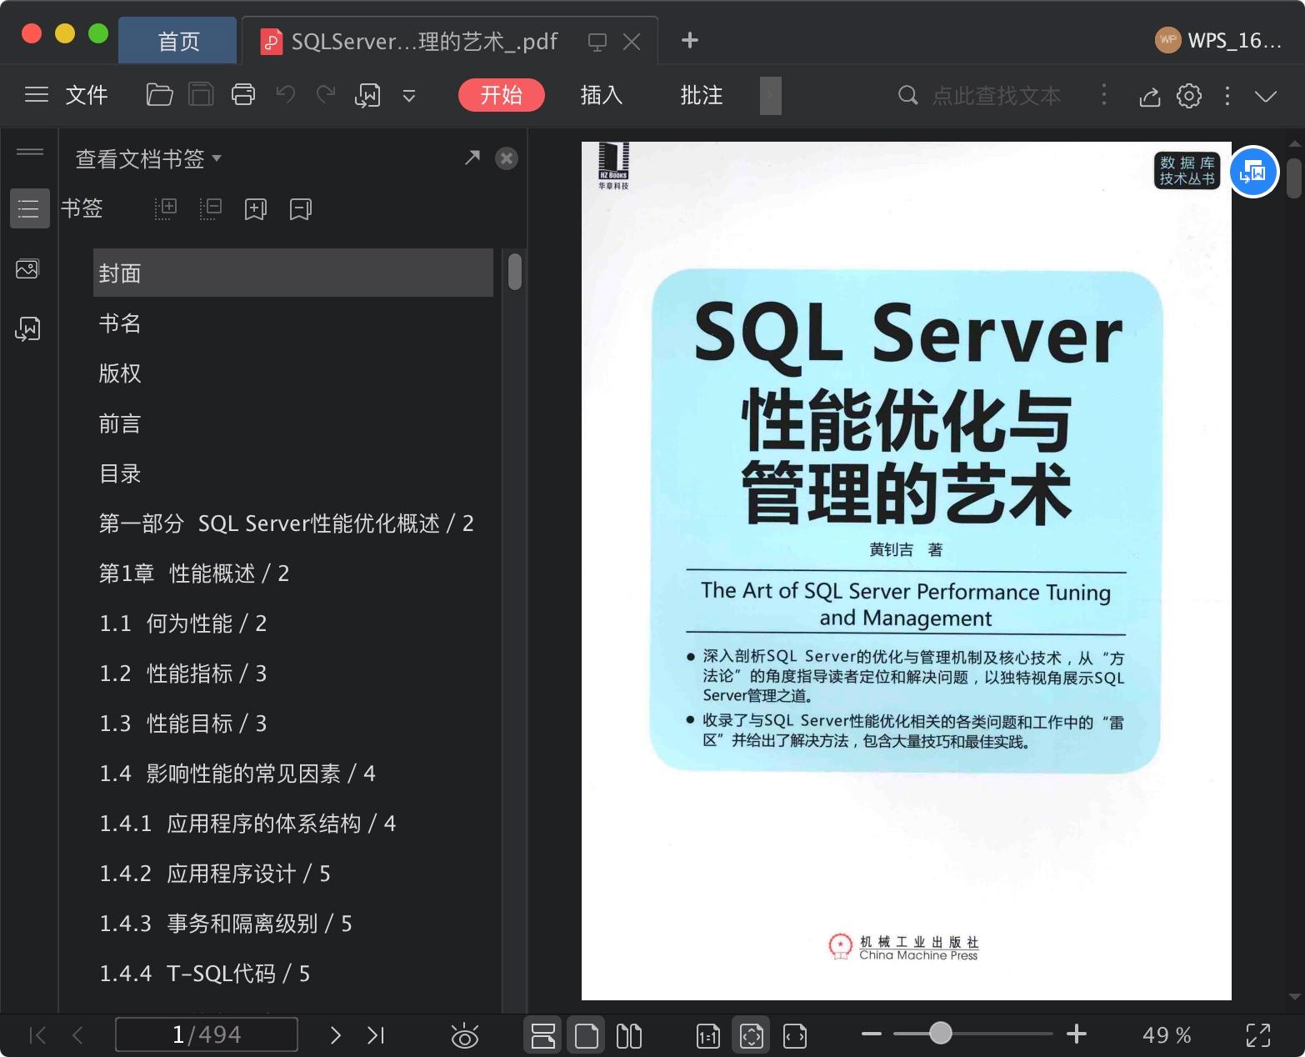Viewport: 1305px width, 1057px height.
Task: Close the SQLServer pdf tab
Action: click(x=632, y=42)
